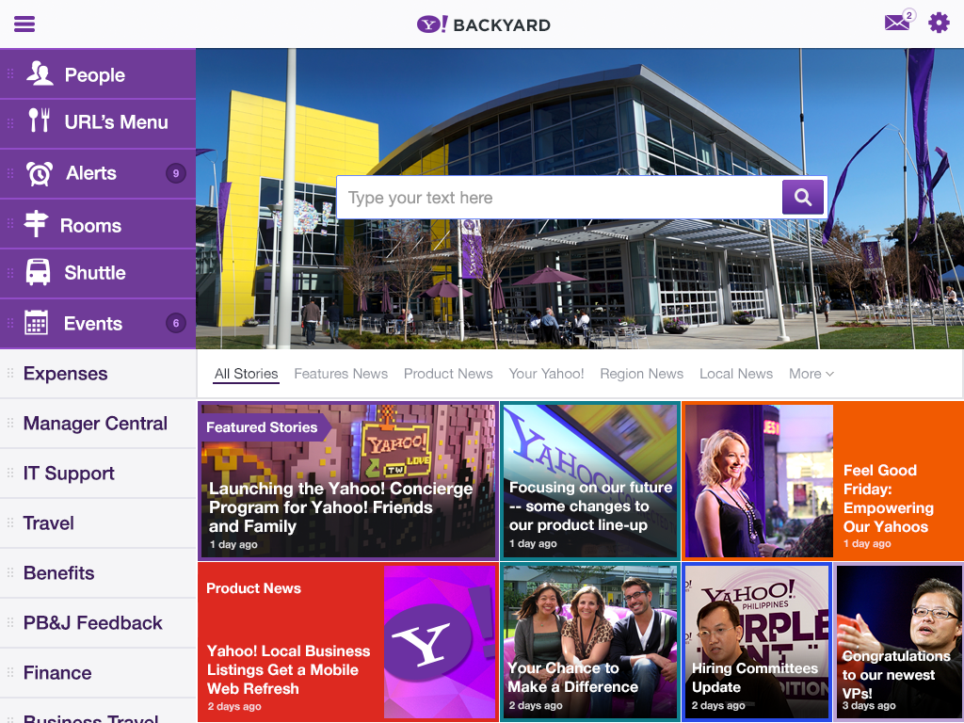
Task: Open settings gear icon
Action: (x=939, y=24)
